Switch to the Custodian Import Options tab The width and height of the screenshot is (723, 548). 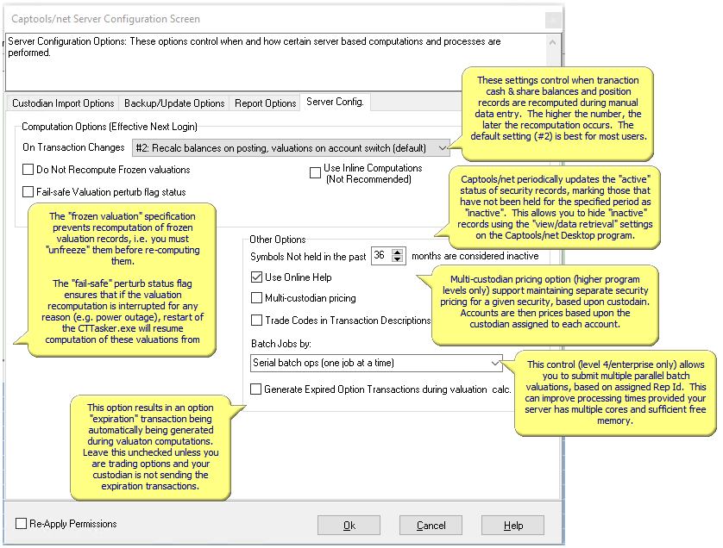61,103
